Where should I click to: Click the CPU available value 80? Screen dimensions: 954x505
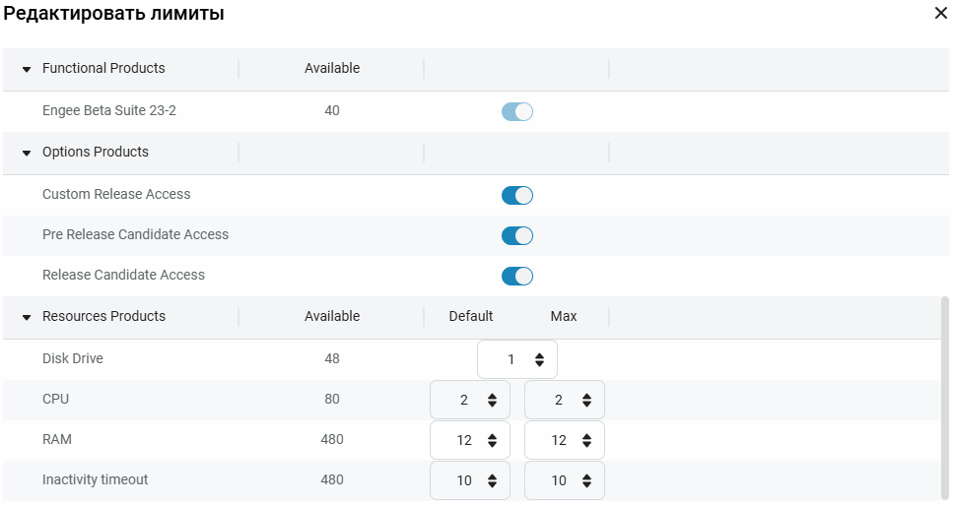pos(332,399)
